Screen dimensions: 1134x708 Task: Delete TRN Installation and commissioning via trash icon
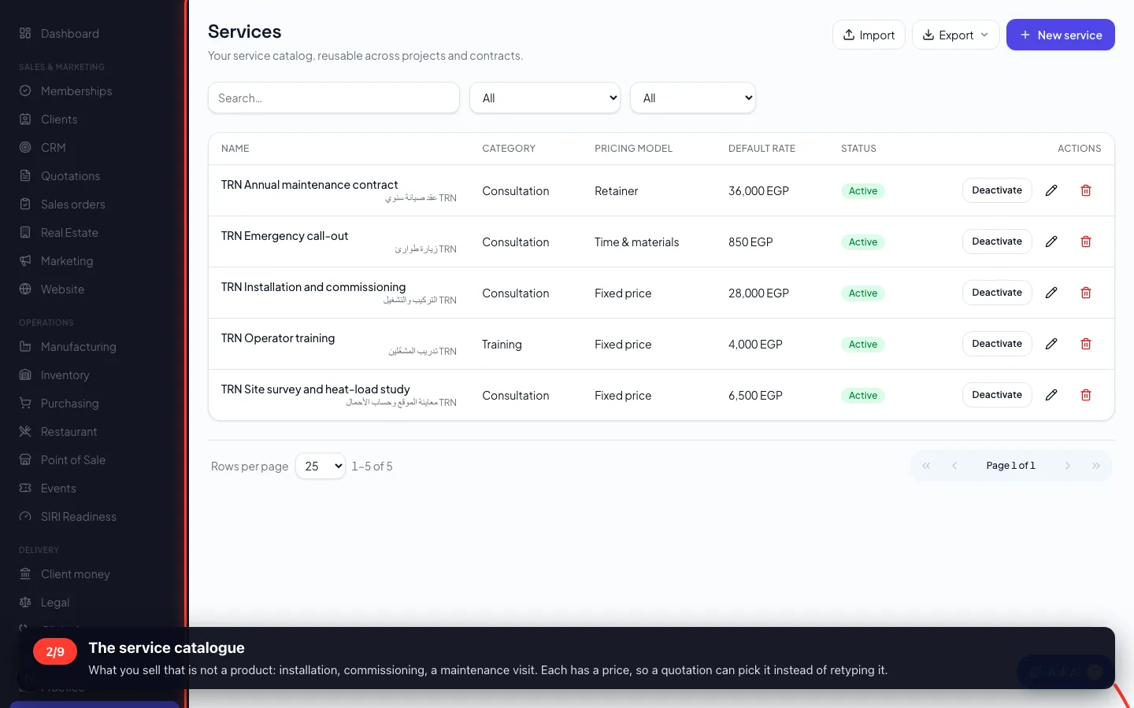[x=1086, y=293]
